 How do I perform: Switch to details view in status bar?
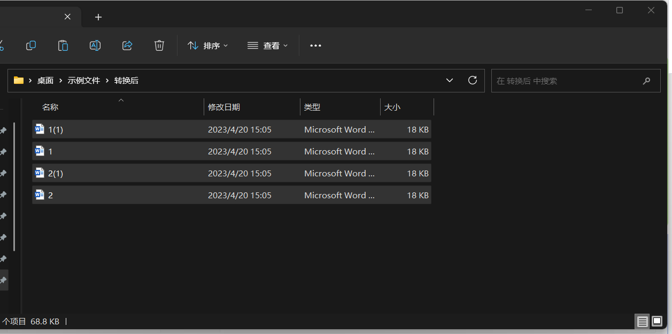pyautogui.click(x=642, y=321)
